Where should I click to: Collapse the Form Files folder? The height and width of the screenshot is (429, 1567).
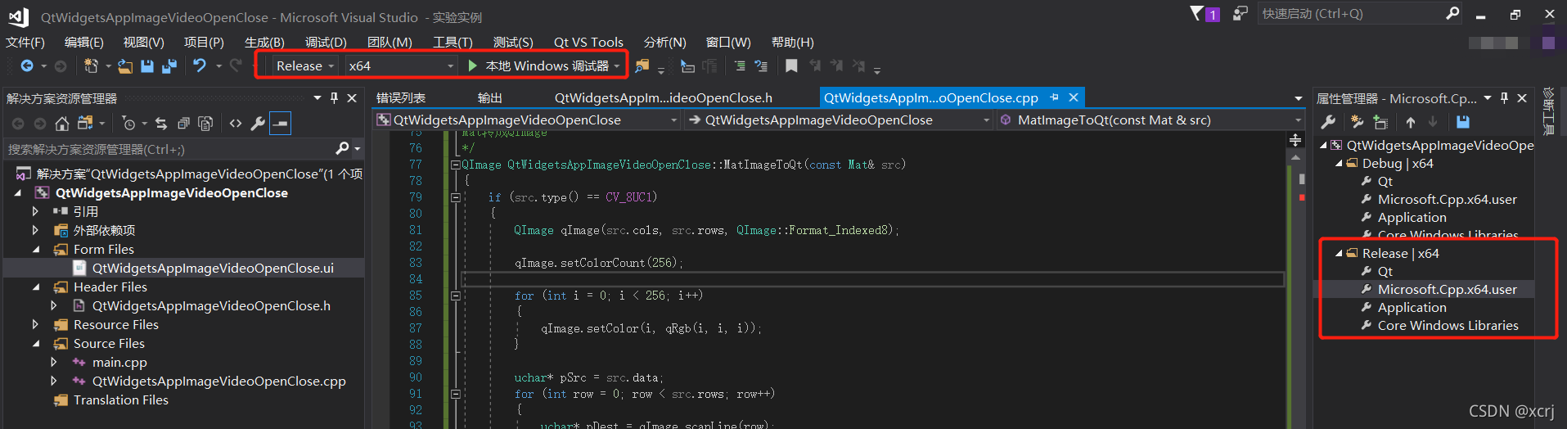tap(36, 249)
